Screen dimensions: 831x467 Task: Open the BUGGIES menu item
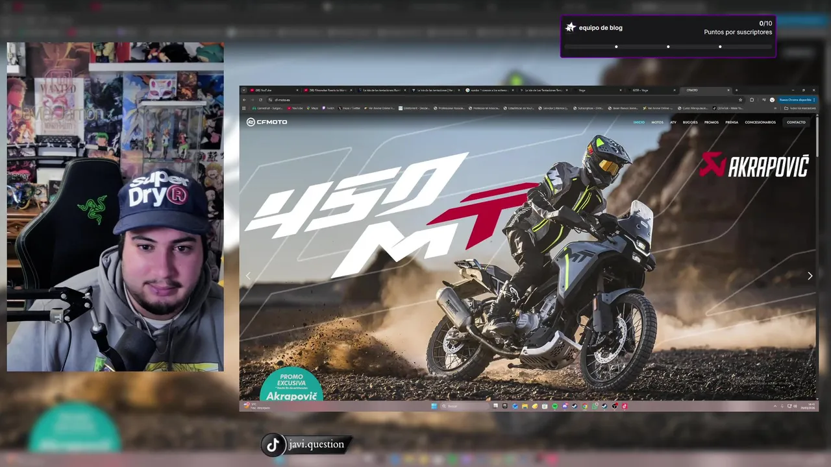pos(690,122)
